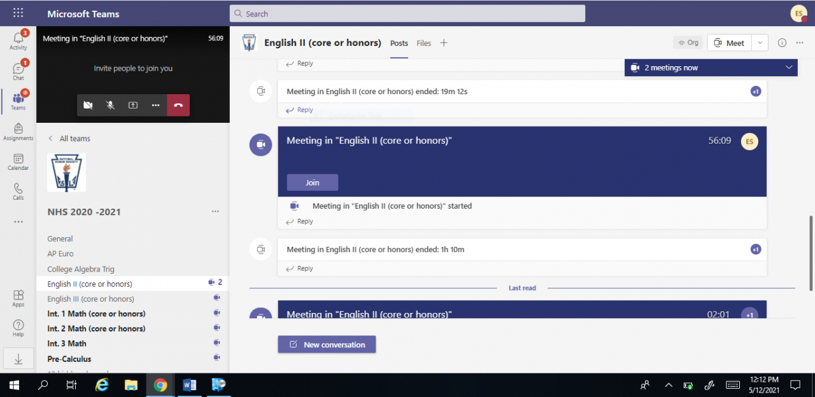
Task: Reply under the meeting started message
Action: (x=300, y=221)
